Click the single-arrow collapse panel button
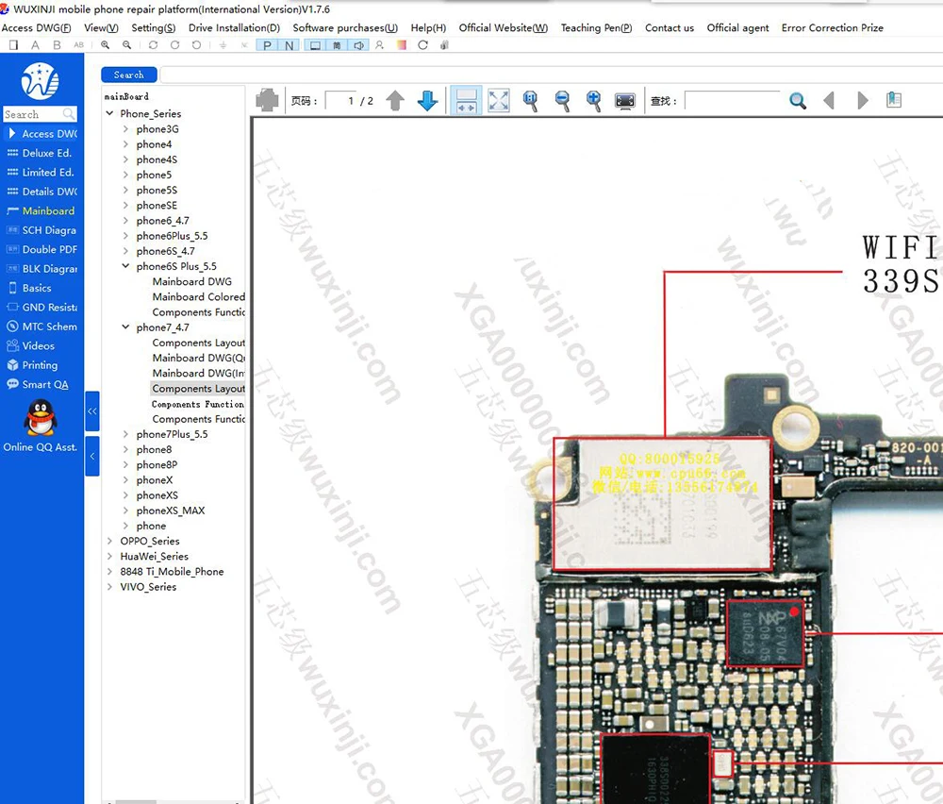The image size is (943, 804). point(92,456)
